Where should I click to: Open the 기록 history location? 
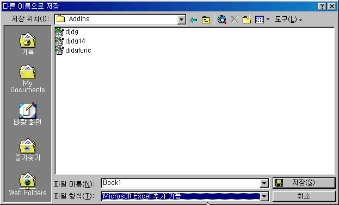(x=27, y=44)
